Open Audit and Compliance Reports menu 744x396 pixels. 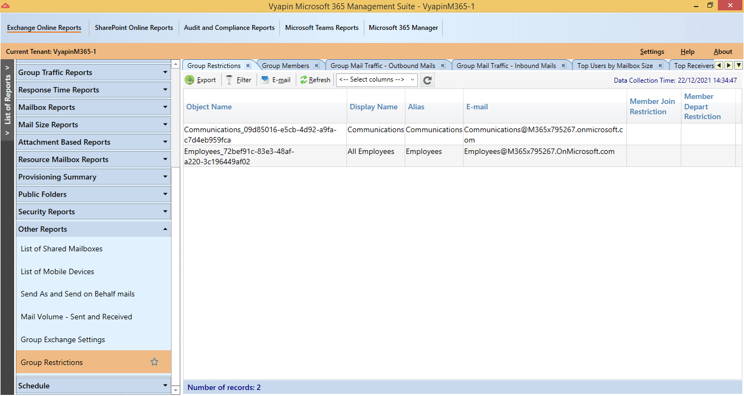click(x=229, y=28)
